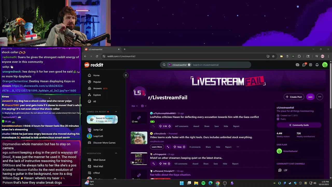Downvote the Mizkif on other streamers post

pyautogui.click(x=169, y=164)
